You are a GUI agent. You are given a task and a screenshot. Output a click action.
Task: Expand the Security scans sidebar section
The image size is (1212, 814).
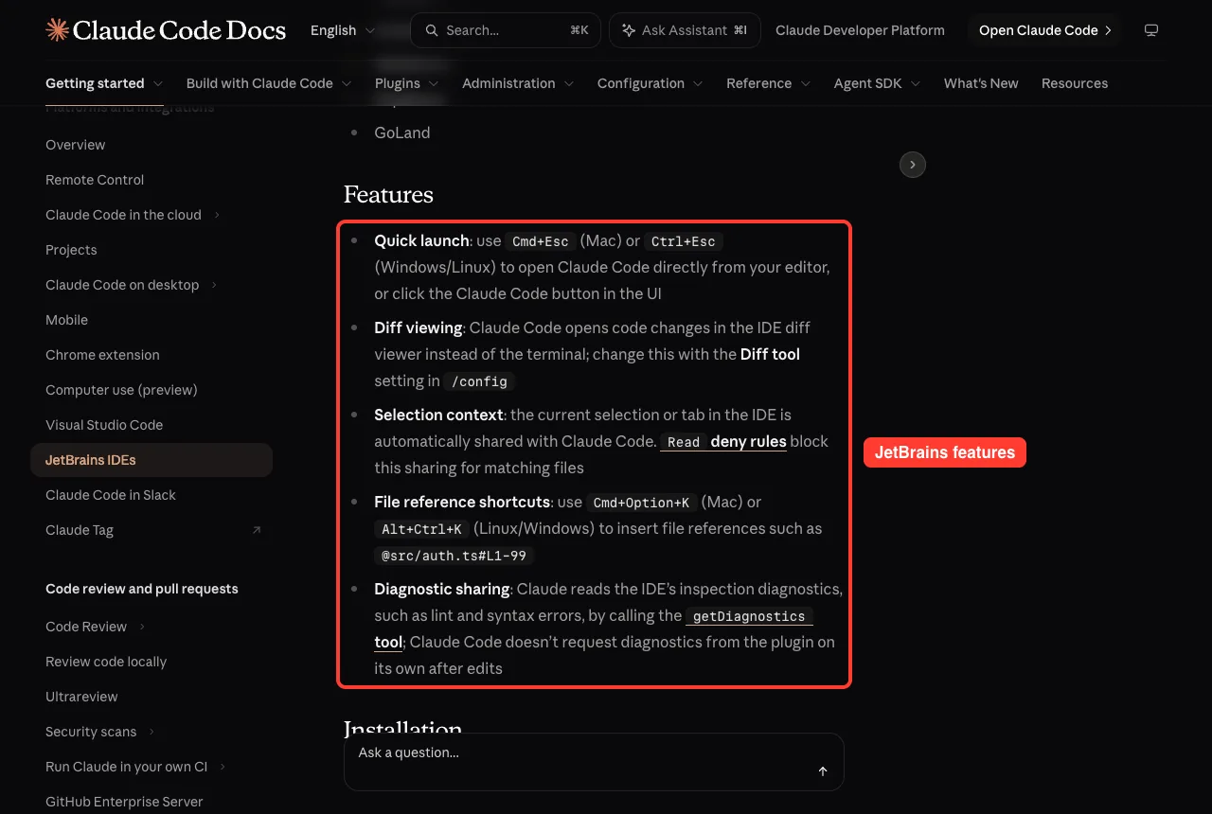coord(151,732)
